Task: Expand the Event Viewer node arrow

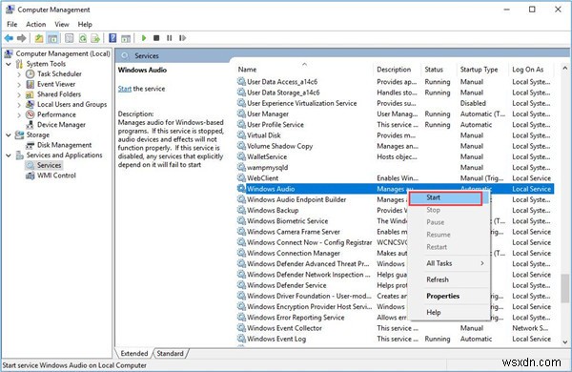Action: coord(19,84)
